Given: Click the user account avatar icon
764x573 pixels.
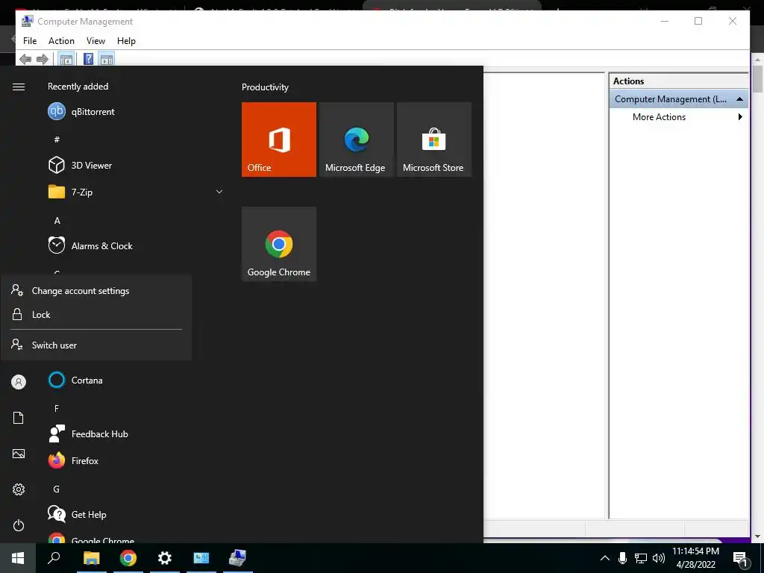Looking at the screenshot, I should tap(19, 382).
